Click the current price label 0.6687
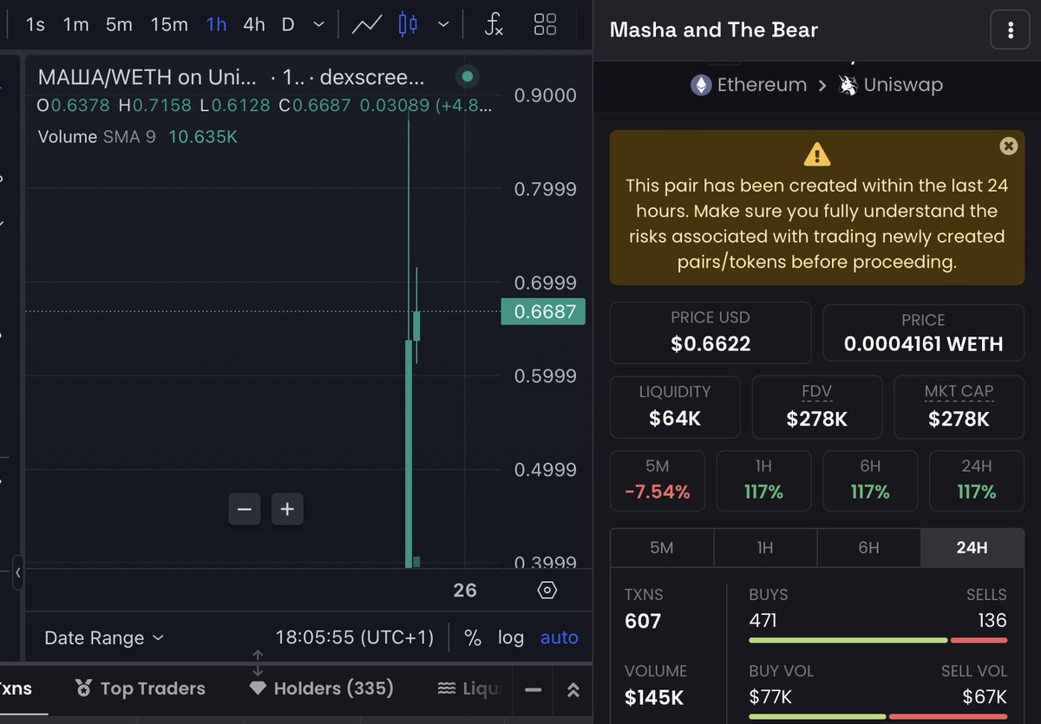1041x724 pixels. coord(543,311)
